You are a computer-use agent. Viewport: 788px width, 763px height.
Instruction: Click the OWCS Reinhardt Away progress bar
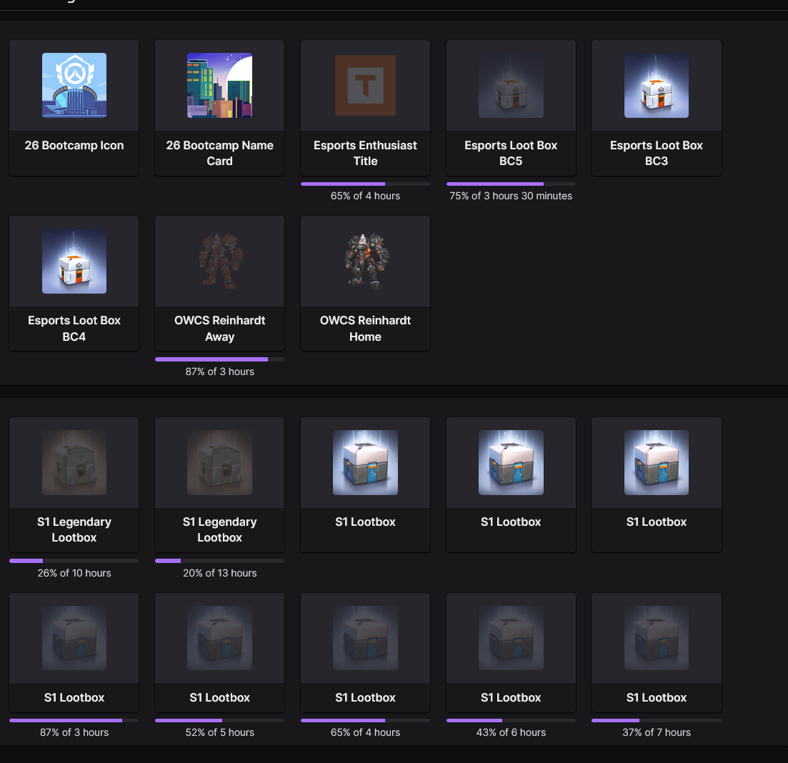click(219, 359)
